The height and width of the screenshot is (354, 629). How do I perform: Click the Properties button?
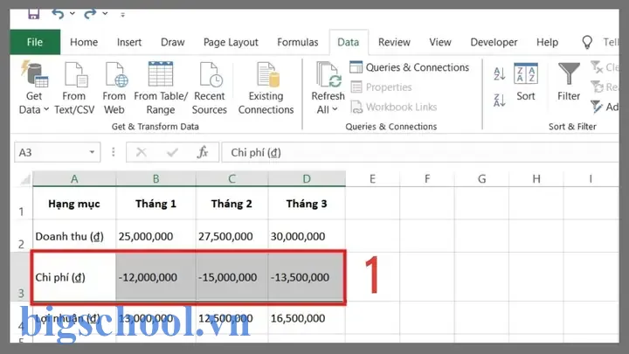381,87
